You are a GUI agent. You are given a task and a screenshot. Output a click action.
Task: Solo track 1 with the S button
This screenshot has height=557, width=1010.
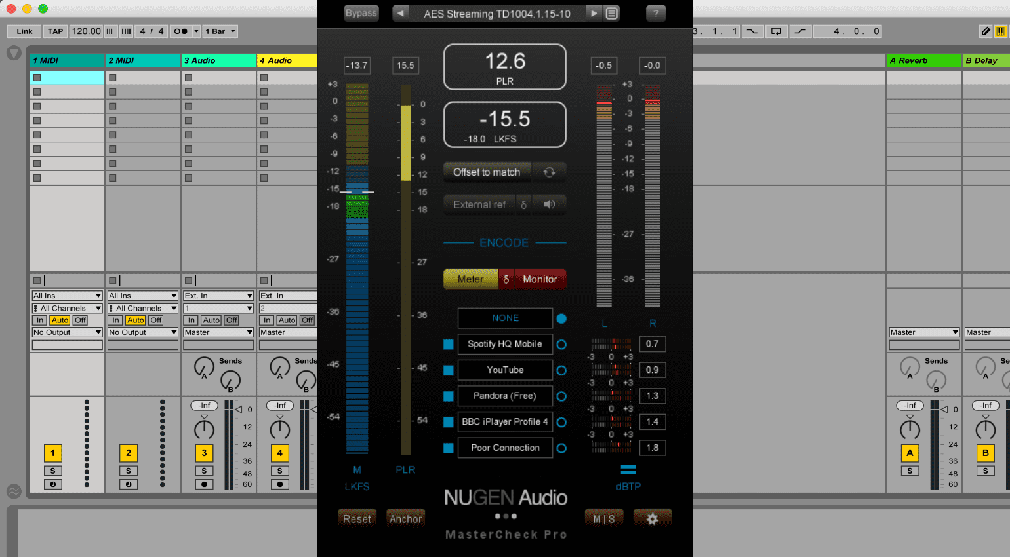(53, 471)
